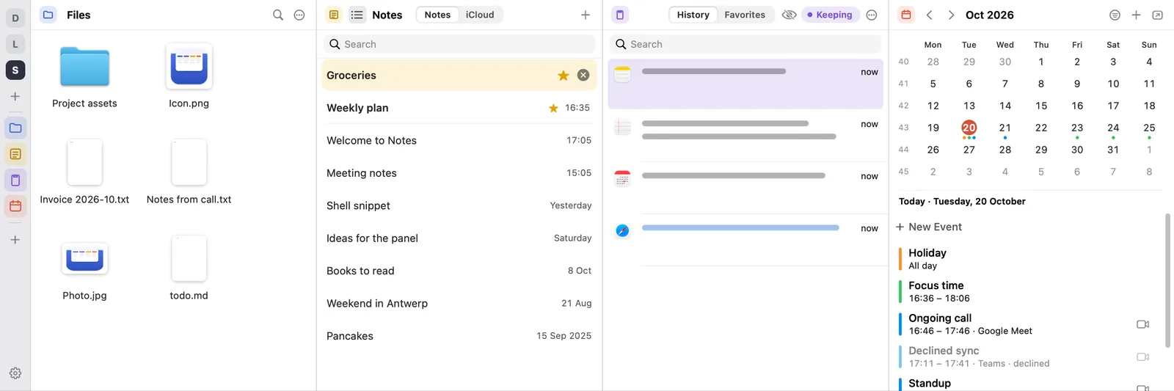Open calendar in external window icon

(x=1157, y=15)
